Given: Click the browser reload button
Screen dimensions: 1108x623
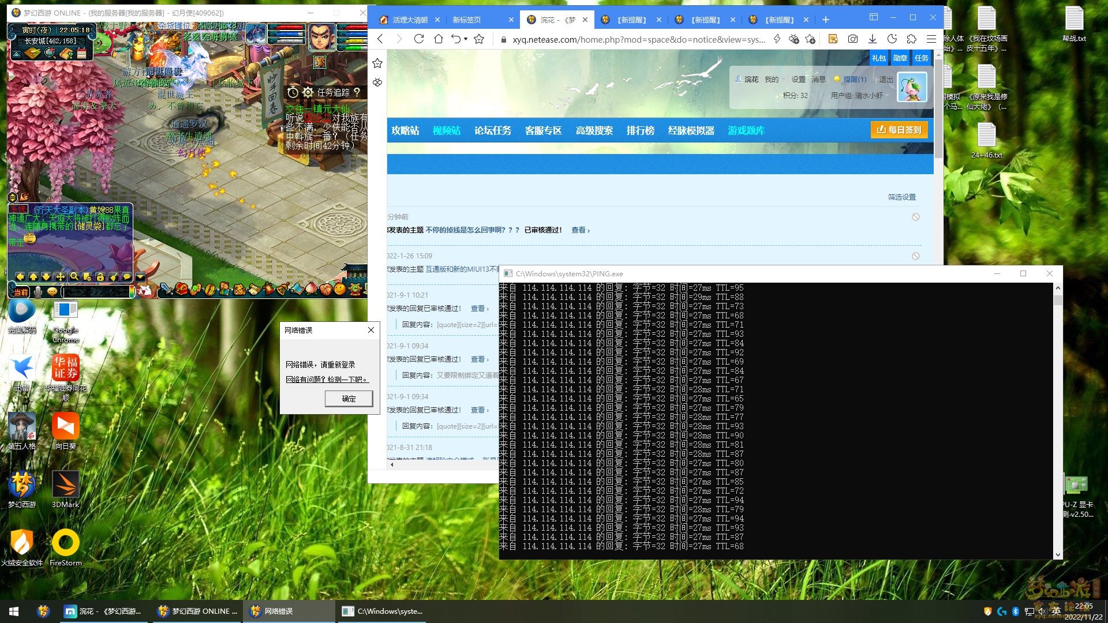Looking at the screenshot, I should coord(419,39).
